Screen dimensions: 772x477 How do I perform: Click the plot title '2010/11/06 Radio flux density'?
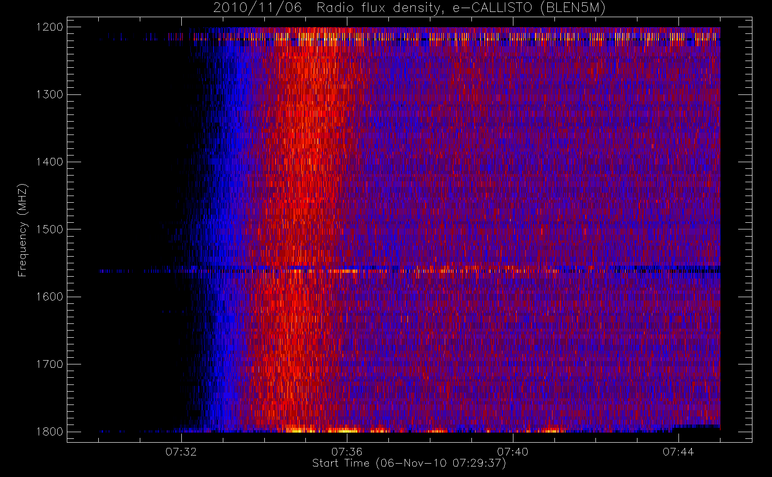(x=409, y=8)
